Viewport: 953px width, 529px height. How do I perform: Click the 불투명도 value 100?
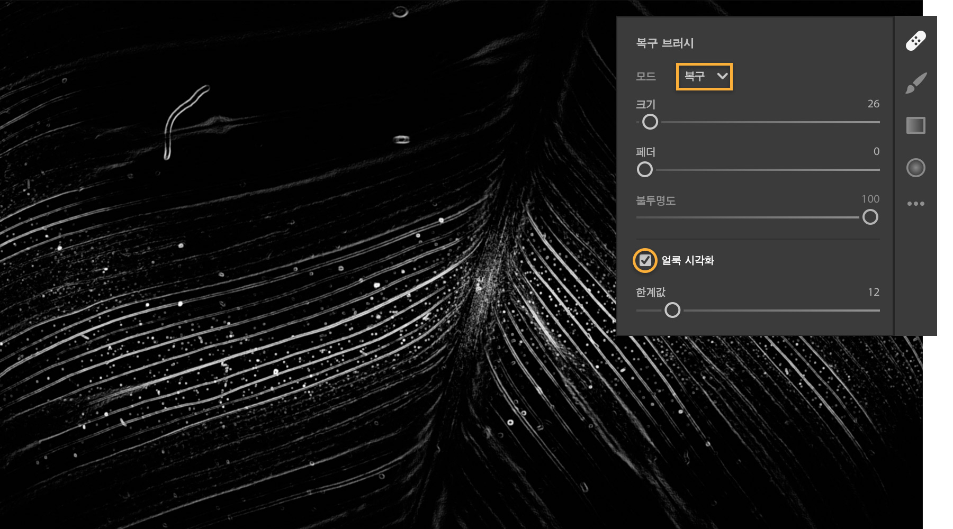[x=870, y=199]
